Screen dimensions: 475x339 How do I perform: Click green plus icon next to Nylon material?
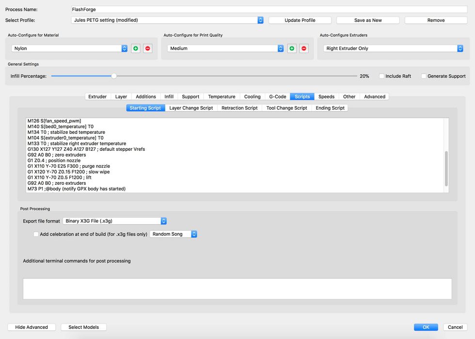[136, 48]
